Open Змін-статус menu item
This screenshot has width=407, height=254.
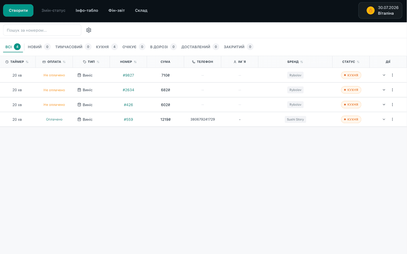click(x=53, y=10)
